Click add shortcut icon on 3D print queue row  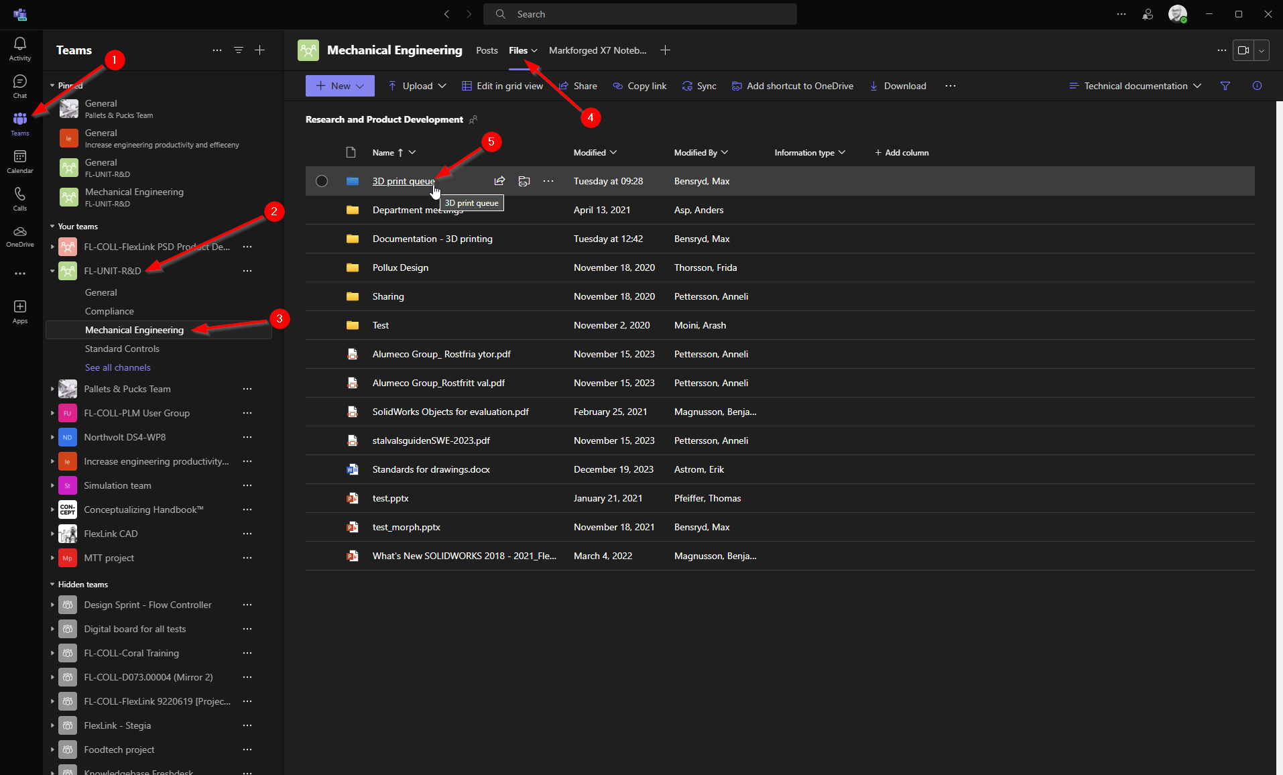(x=524, y=181)
